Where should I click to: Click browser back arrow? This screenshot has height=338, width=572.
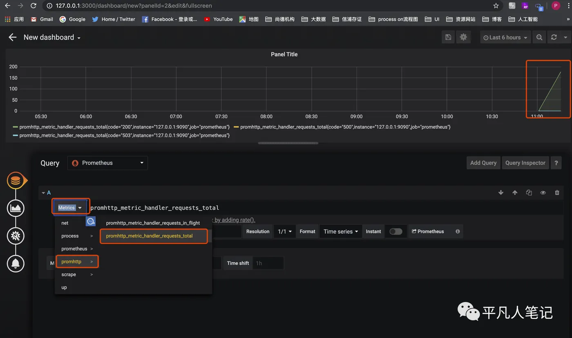coord(7,6)
